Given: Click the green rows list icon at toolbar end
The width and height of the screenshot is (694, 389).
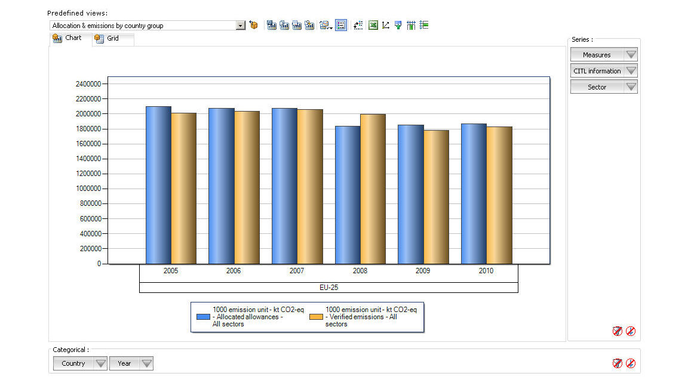Looking at the screenshot, I should click(424, 26).
